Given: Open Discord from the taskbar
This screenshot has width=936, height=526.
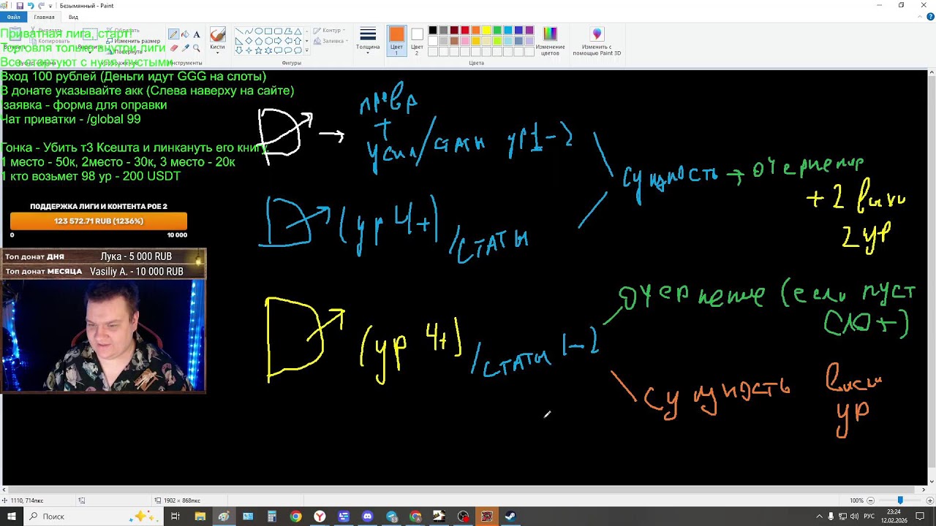Looking at the screenshot, I should pos(367,517).
